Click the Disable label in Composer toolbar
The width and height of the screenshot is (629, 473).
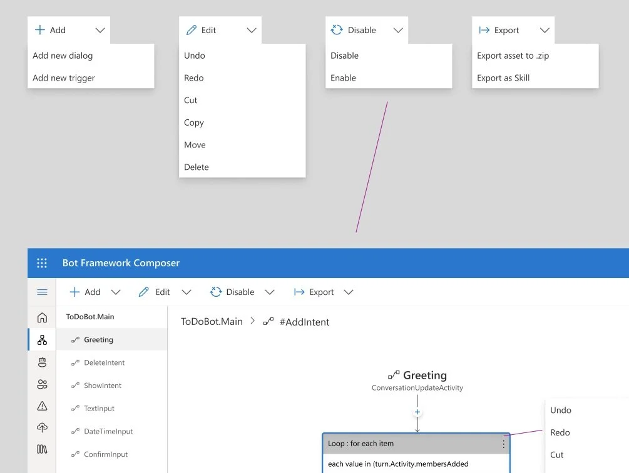240,292
